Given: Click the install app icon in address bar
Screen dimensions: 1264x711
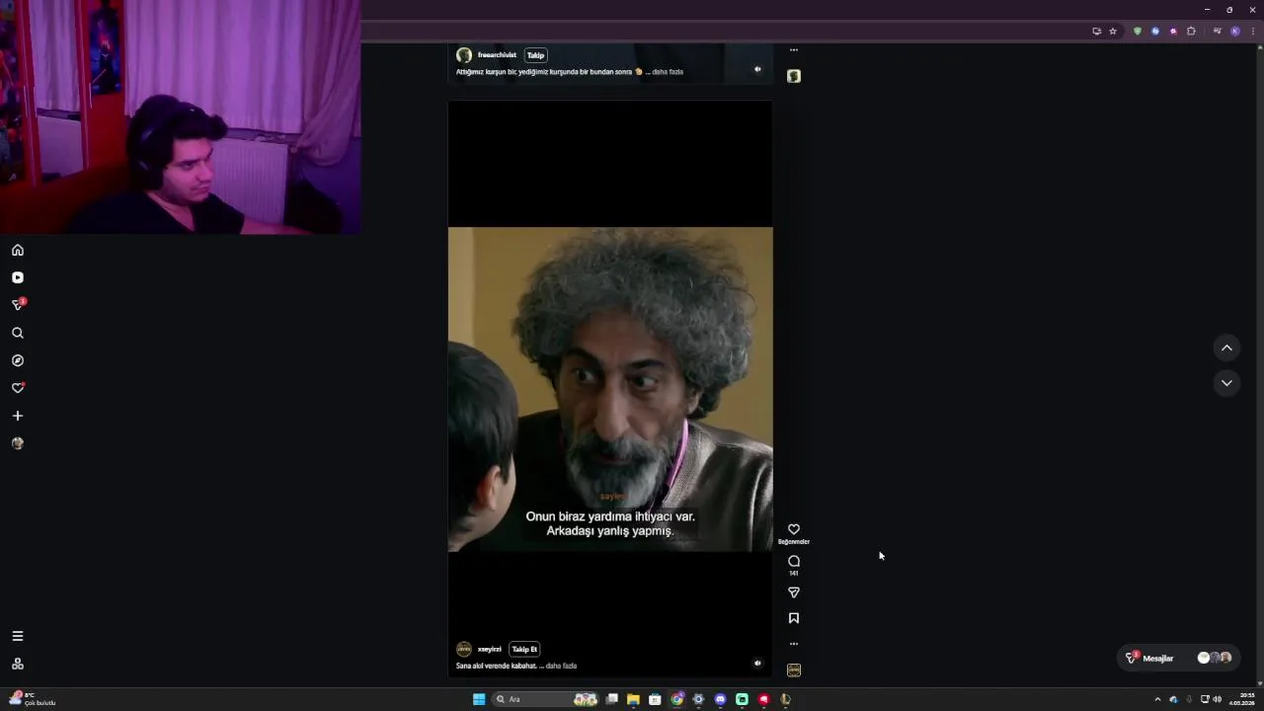Looking at the screenshot, I should tap(1096, 31).
